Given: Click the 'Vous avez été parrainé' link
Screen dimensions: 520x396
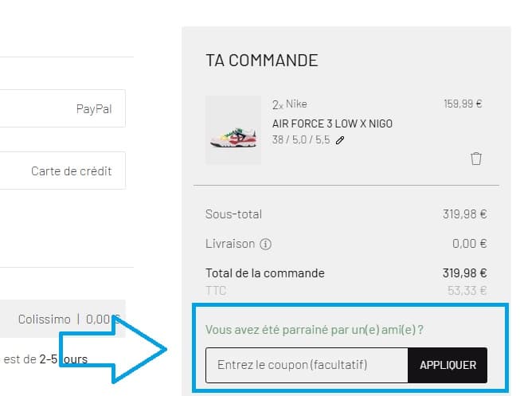Looking at the screenshot, I should click(314, 329).
